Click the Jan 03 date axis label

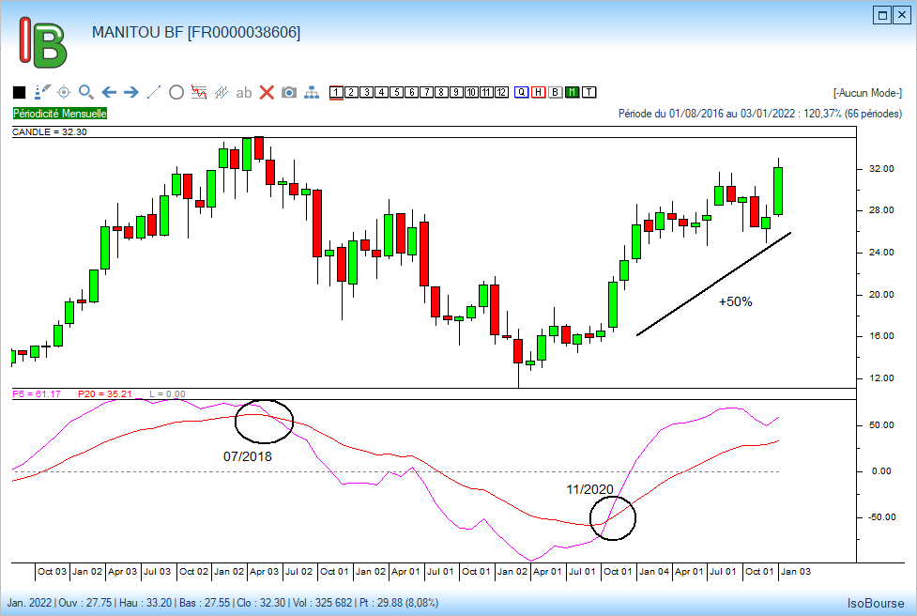(796, 572)
